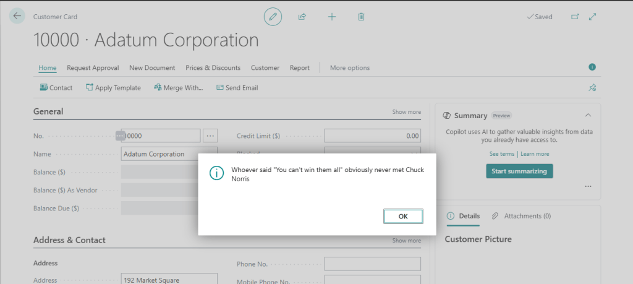Click the pencil edit icon

(273, 17)
